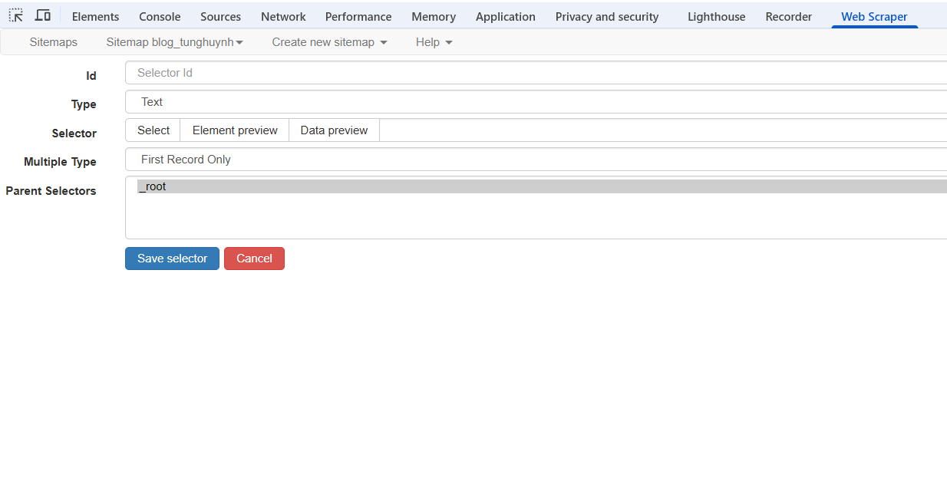Click the Element preview button
The width and height of the screenshot is (947, 504).
235,130
